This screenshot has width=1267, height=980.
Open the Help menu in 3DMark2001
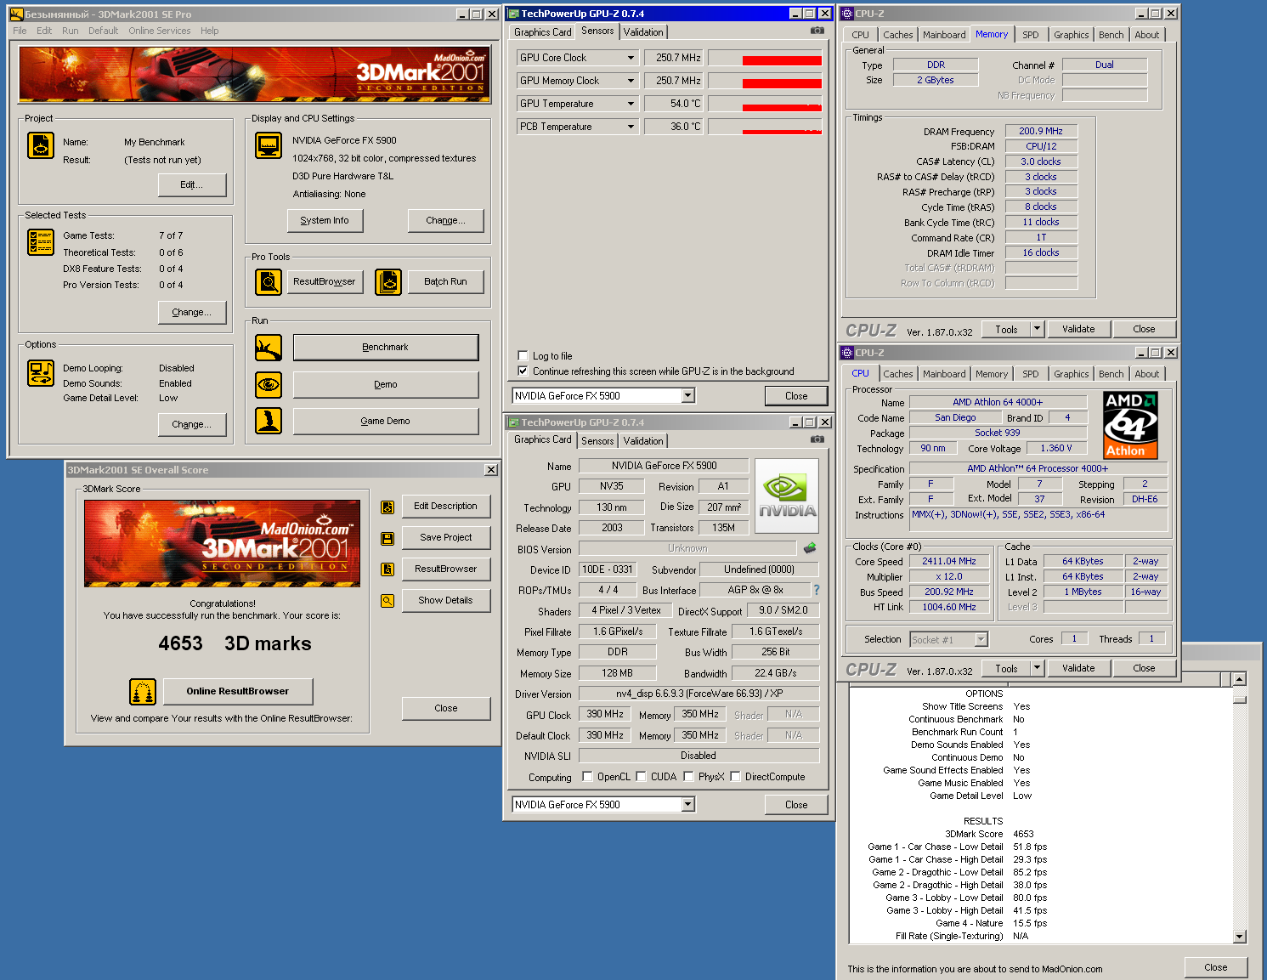click(209, 31)
